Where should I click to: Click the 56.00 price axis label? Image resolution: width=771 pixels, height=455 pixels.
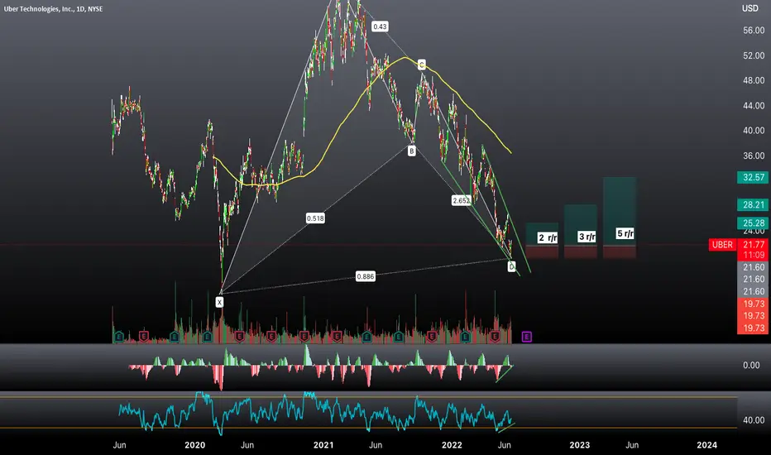pos(754,31)
